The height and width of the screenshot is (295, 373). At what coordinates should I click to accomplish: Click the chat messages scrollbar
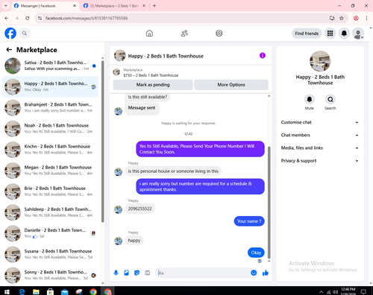click(269, 203)
